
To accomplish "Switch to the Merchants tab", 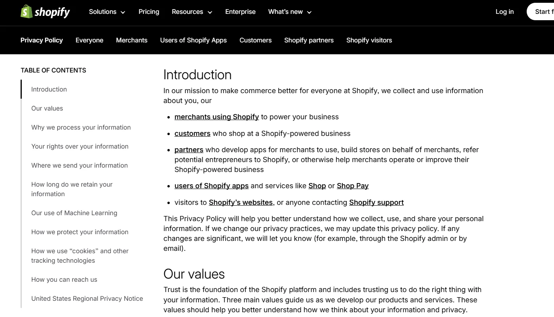I will 131,40.
